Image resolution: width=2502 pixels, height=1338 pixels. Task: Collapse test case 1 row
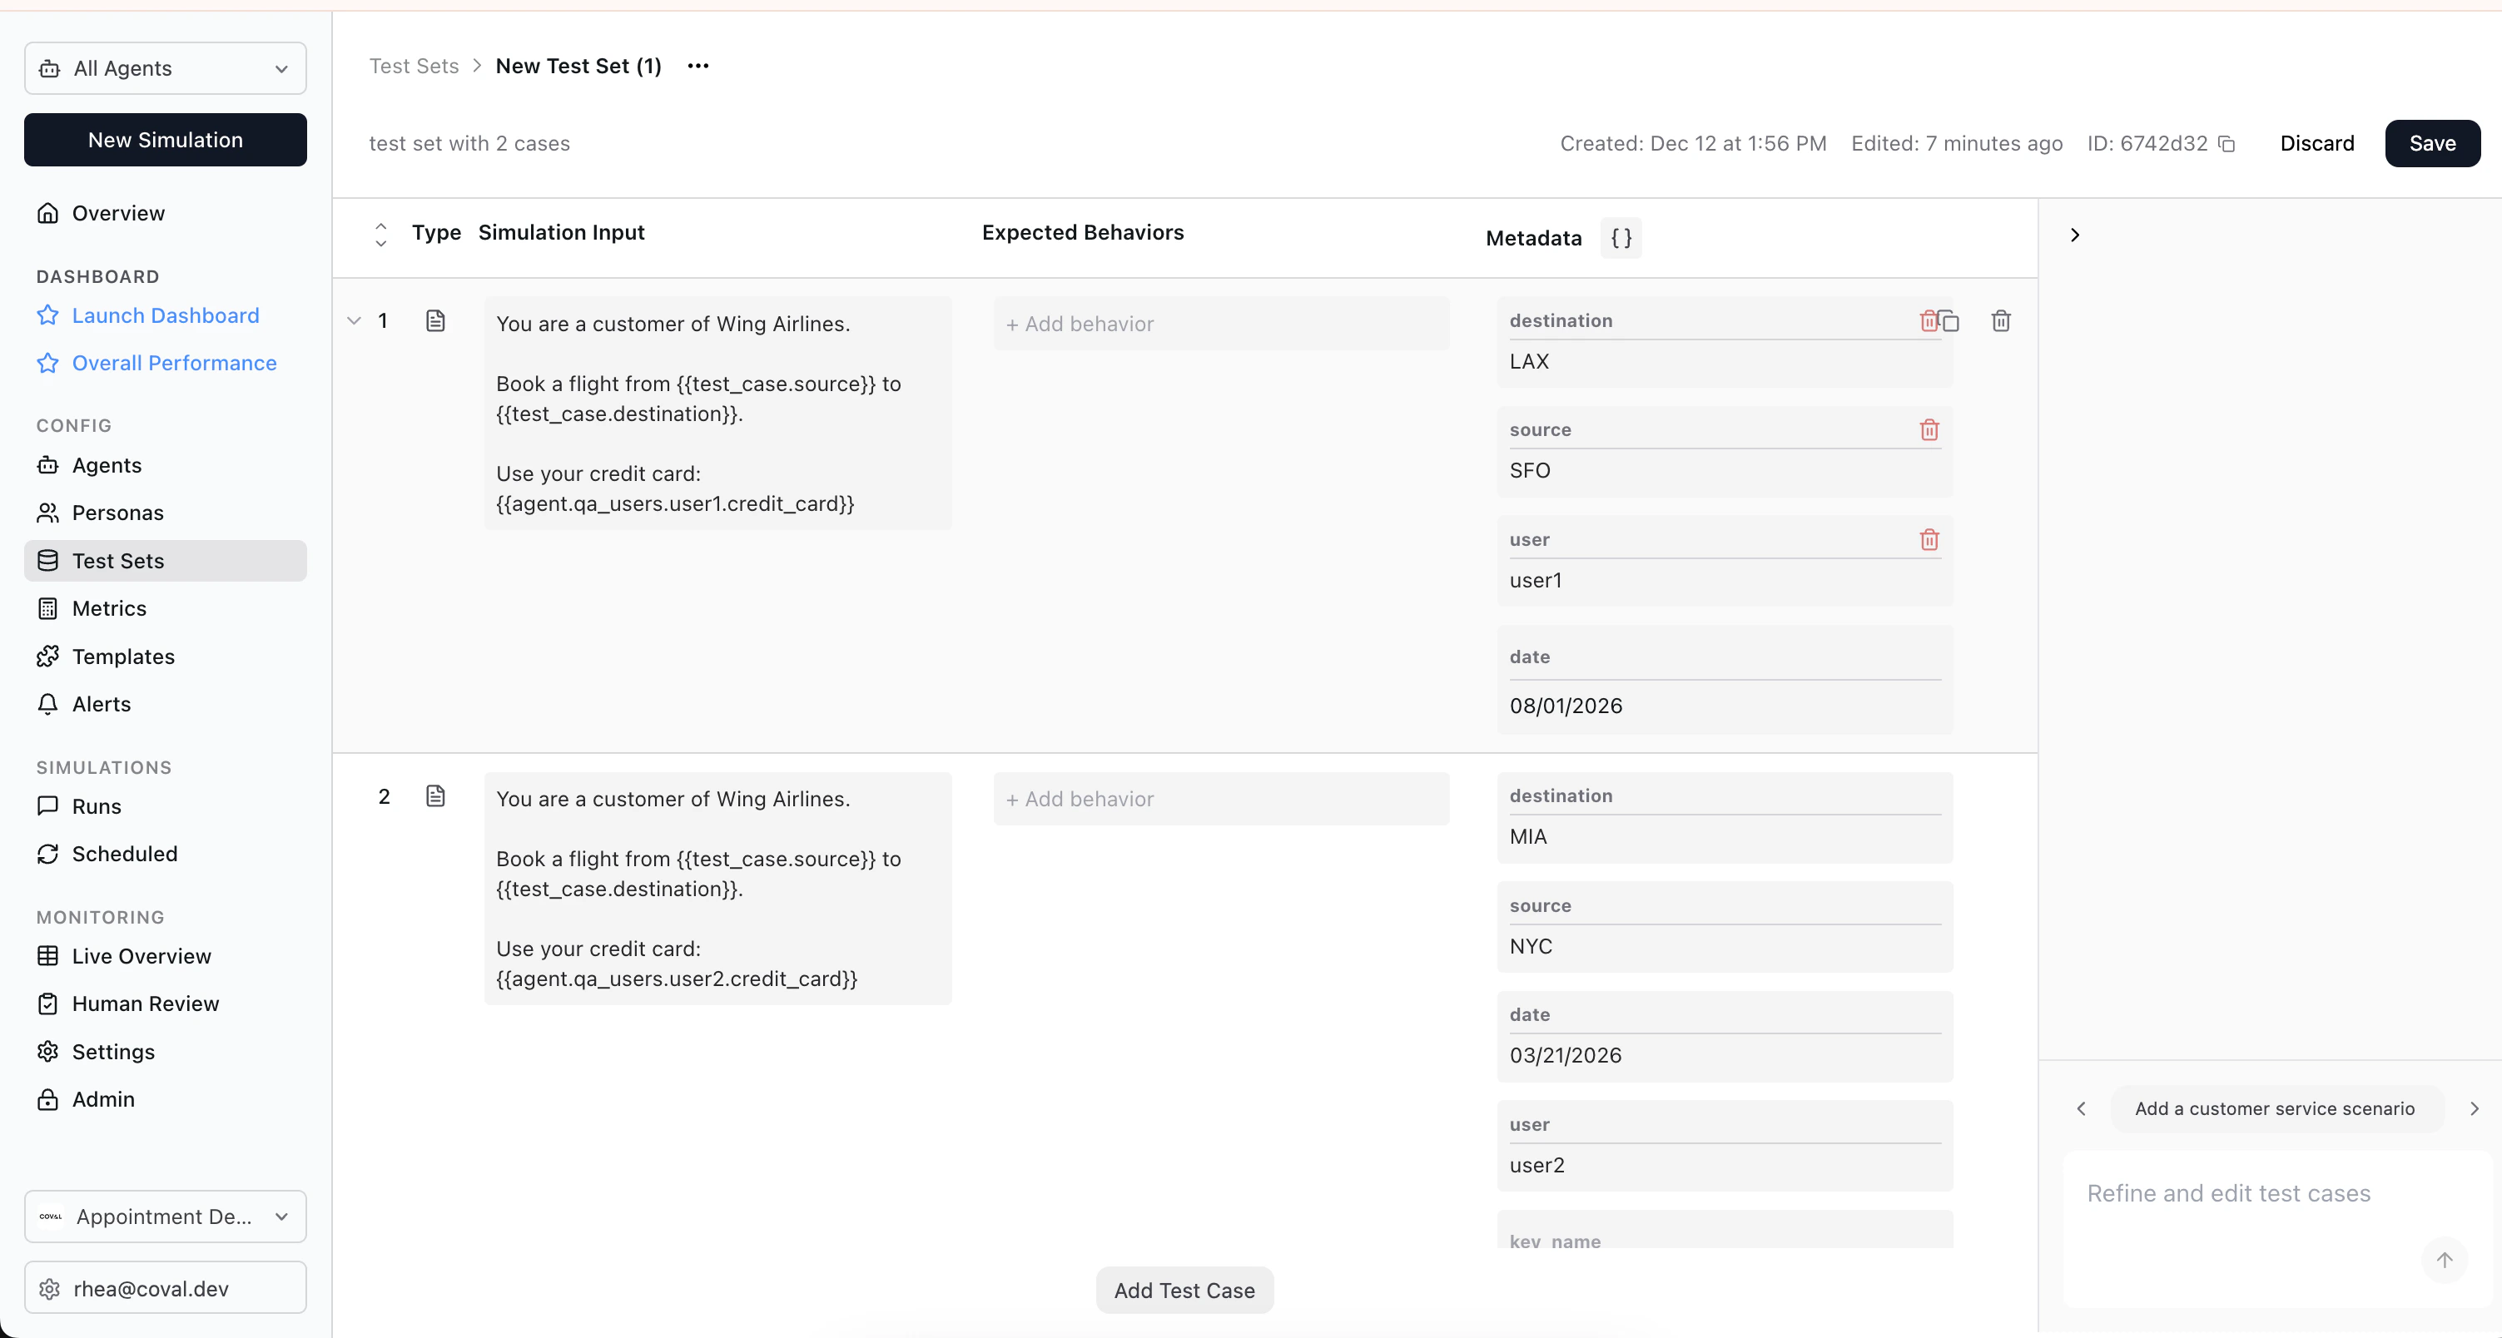click(x=353, y=321)
